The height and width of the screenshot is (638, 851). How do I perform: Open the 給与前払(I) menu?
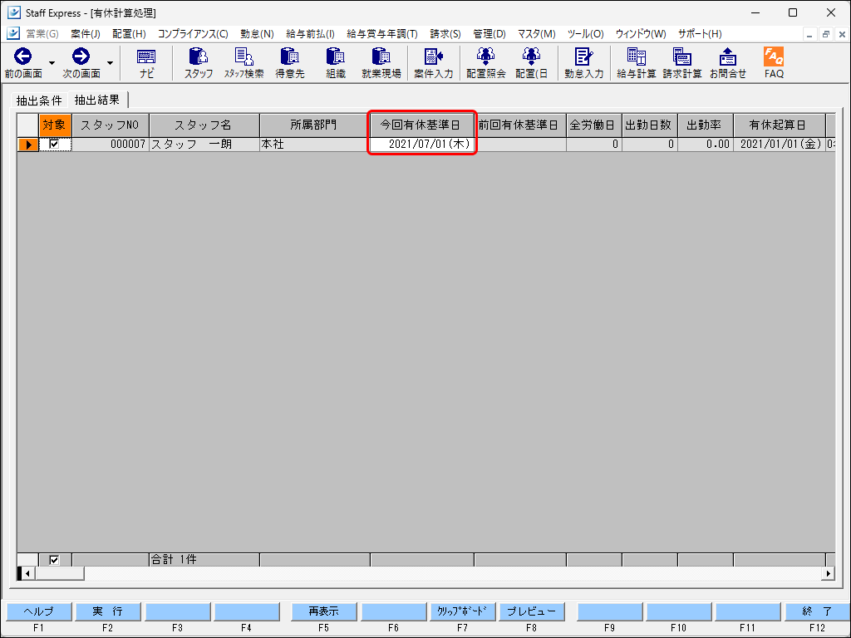point(311,33)
